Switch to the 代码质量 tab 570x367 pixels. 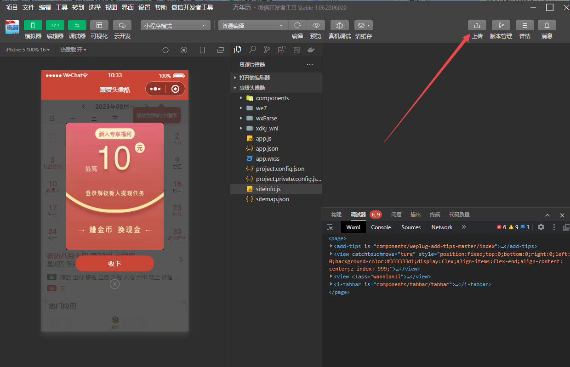point(459,215)
